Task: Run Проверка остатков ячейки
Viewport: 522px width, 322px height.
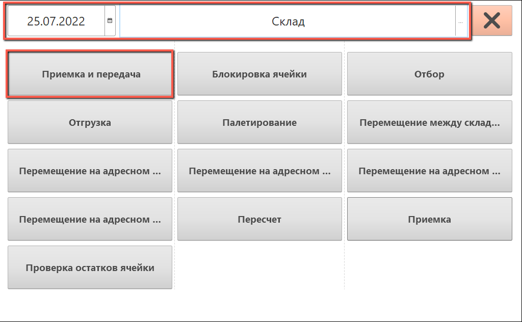Action: click(90, 268)
